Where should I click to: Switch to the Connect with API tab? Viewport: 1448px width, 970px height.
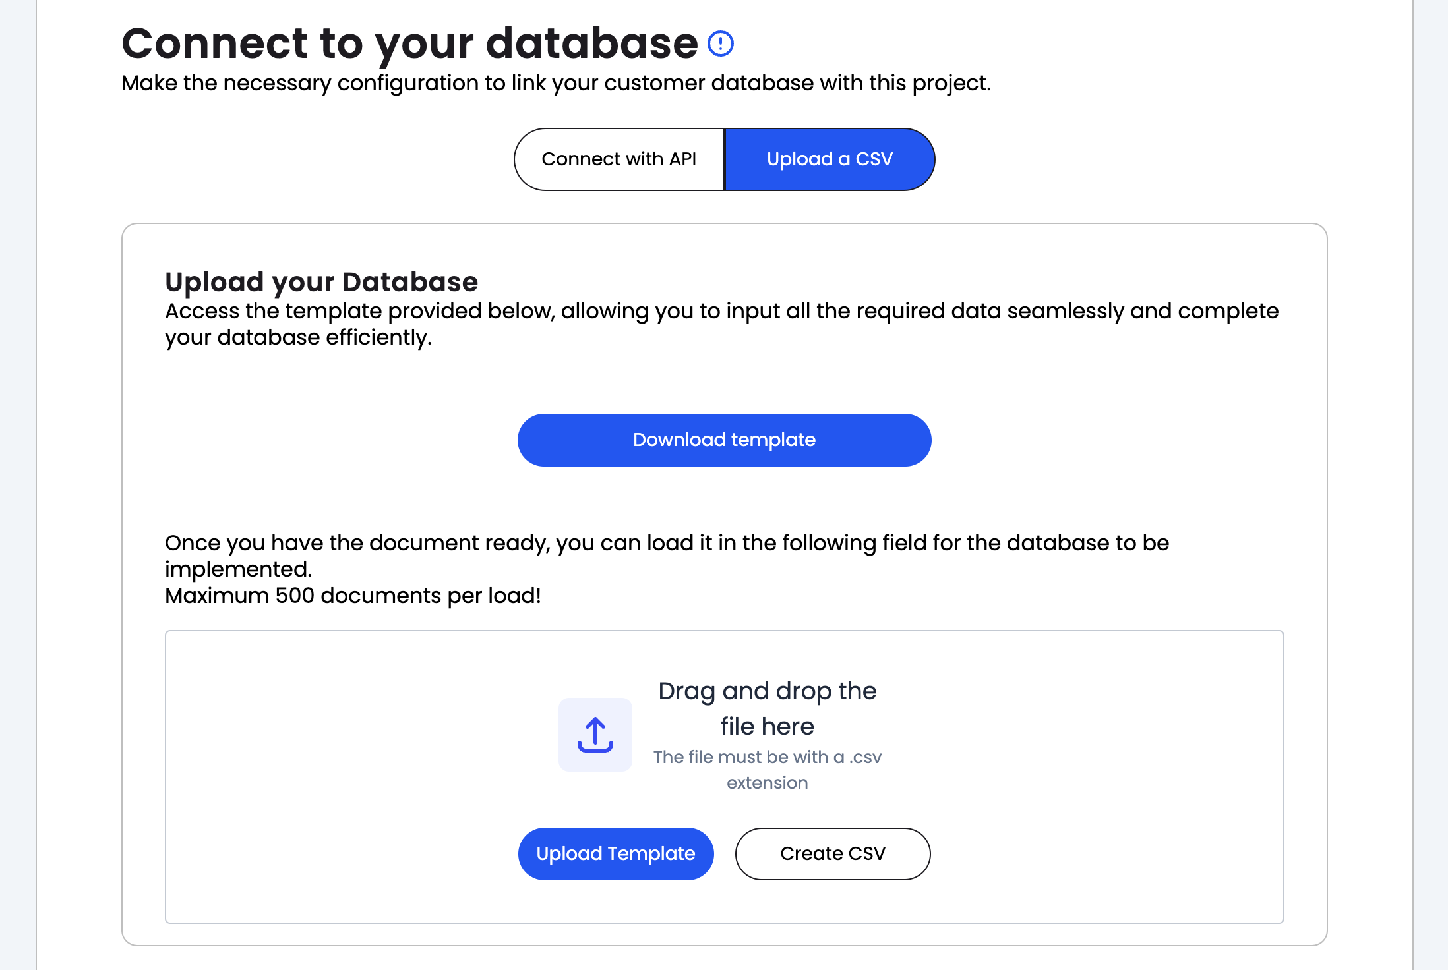(x=618, y=159)
